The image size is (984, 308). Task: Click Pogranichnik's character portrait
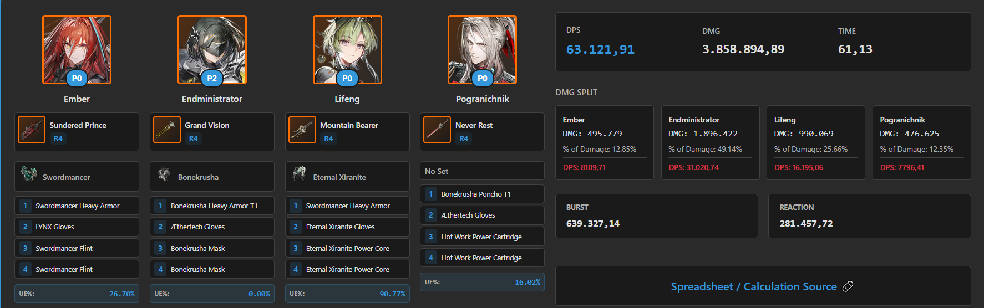(x=482, y=50)
